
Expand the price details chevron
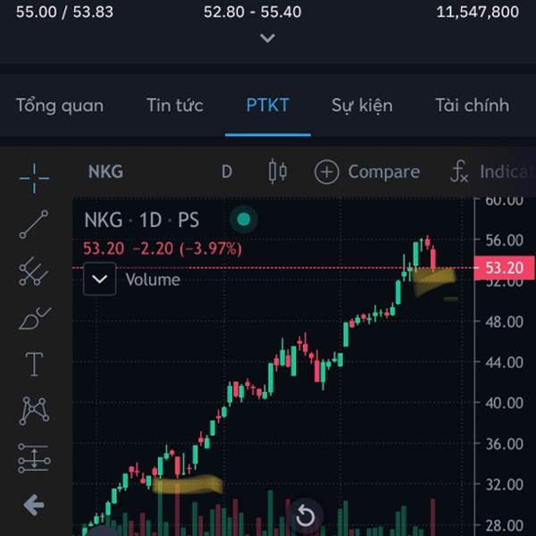point(267,38)
